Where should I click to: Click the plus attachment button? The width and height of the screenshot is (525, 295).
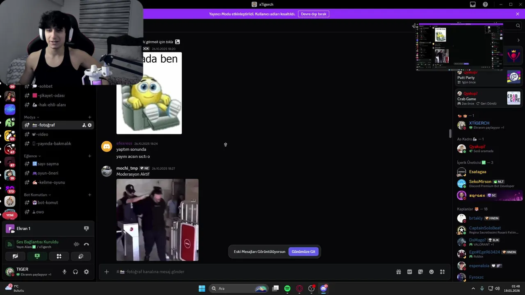pyautogui.click(x=107, y=272)
